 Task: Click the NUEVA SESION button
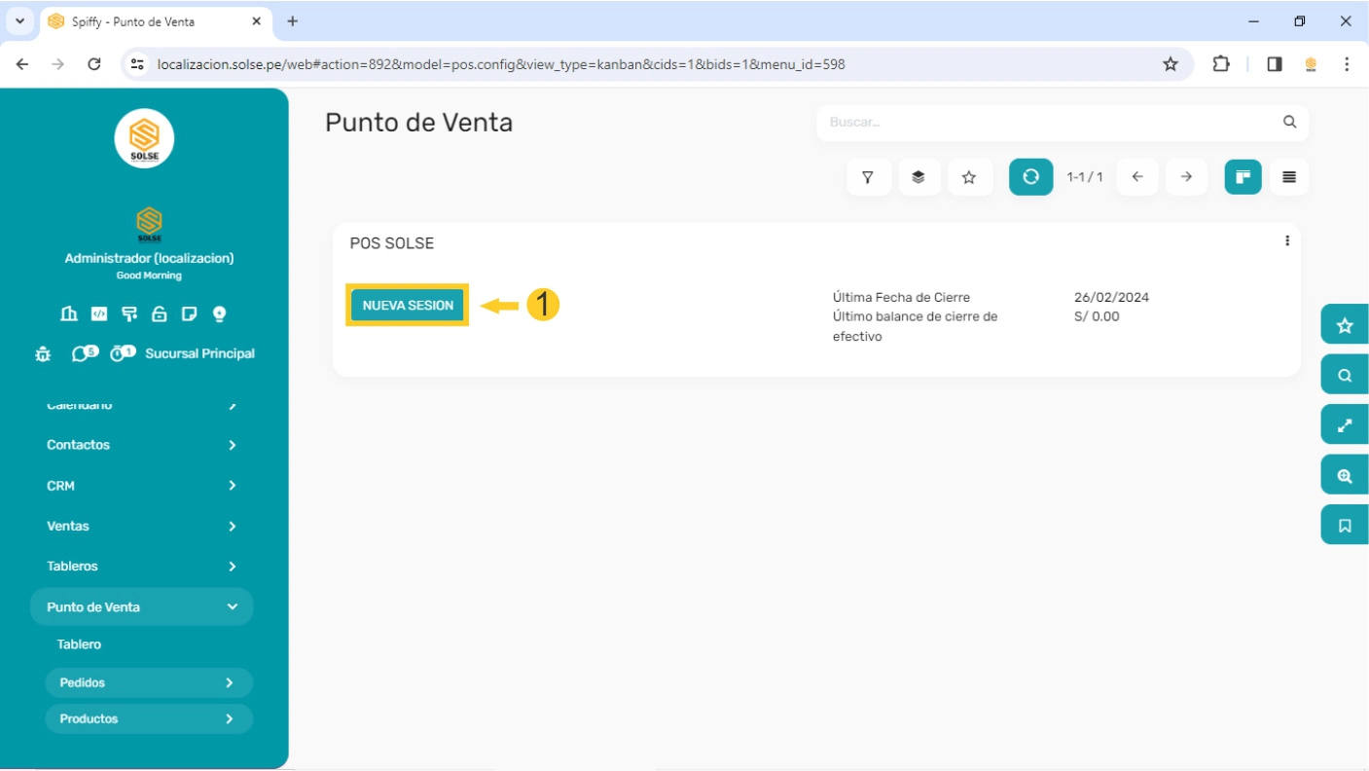tap(408, 305)
